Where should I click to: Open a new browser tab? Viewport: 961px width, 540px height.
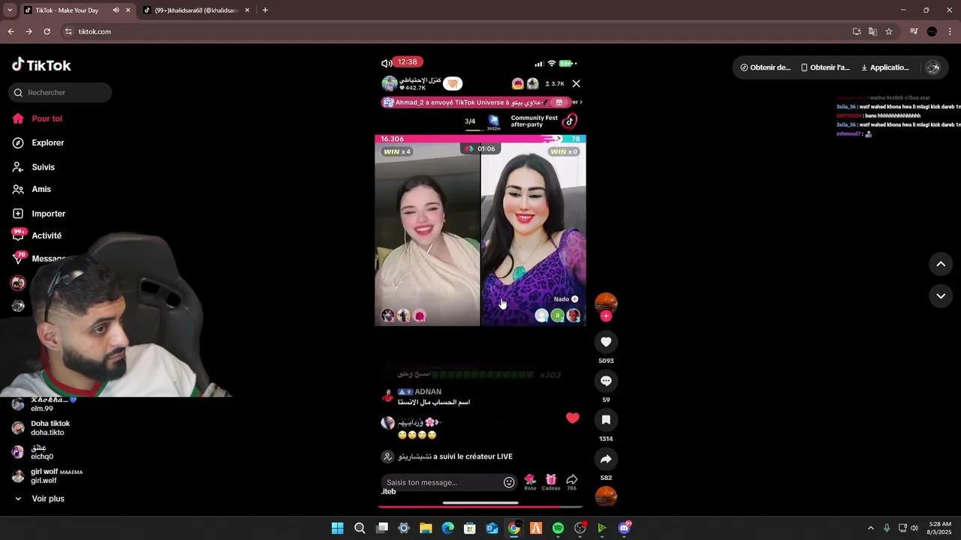click(265, 10)
